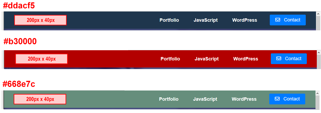The height and width of the screenshot is (113, 321).
Task: Click scroll-up arrow beside the red navbar
Action: 319,53
